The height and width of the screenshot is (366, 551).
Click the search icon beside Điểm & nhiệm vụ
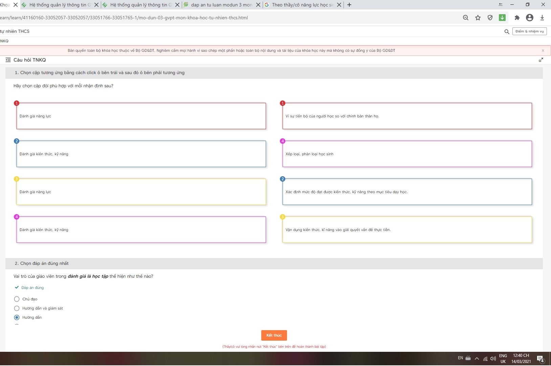(507, 32)
